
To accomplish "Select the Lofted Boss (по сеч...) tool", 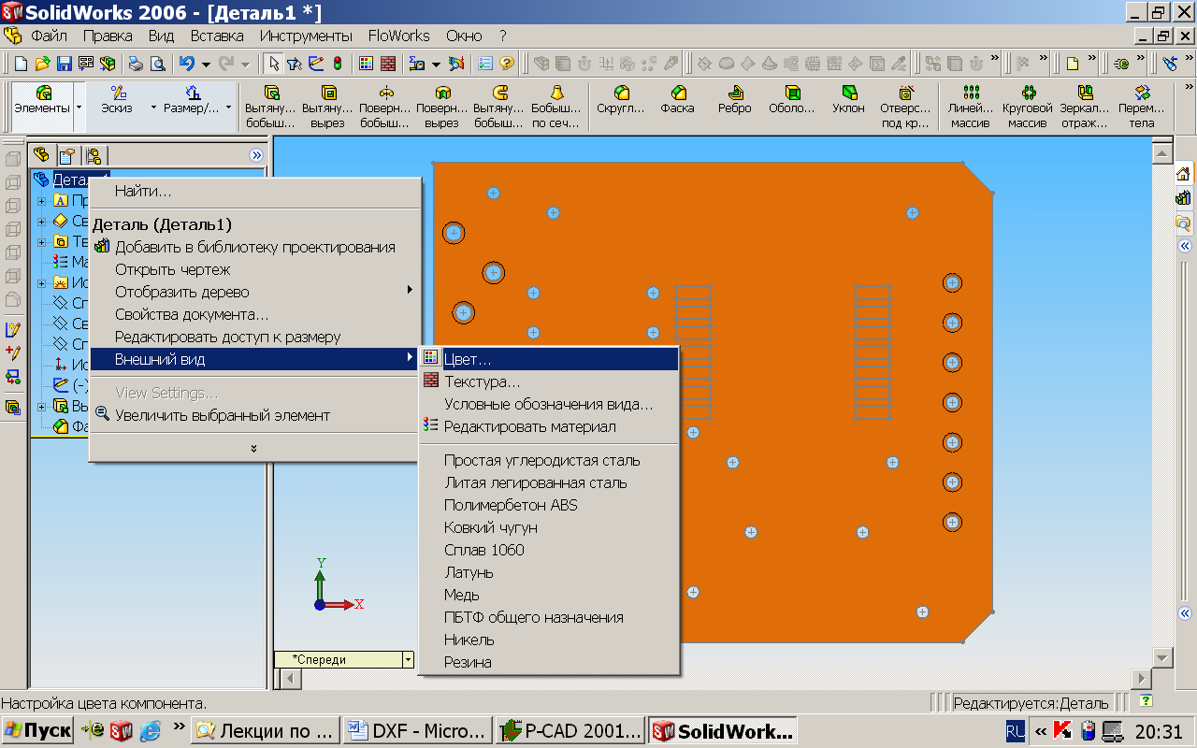I will click(x=556, y=106).
